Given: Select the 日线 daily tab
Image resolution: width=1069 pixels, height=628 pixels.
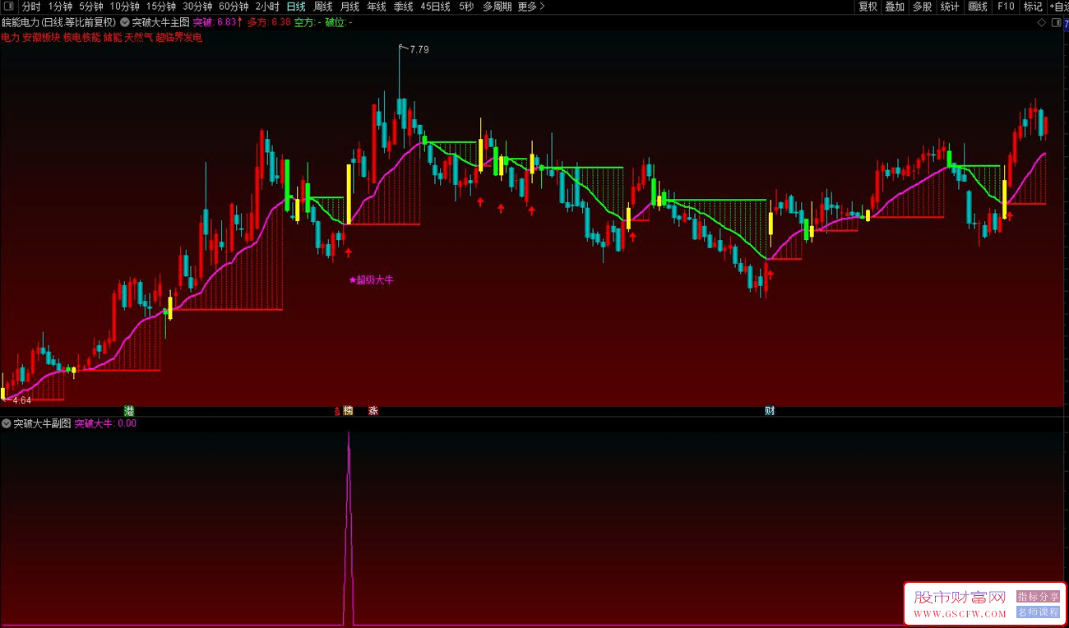Looking at the screenshot, I should (x=296, y=7).
